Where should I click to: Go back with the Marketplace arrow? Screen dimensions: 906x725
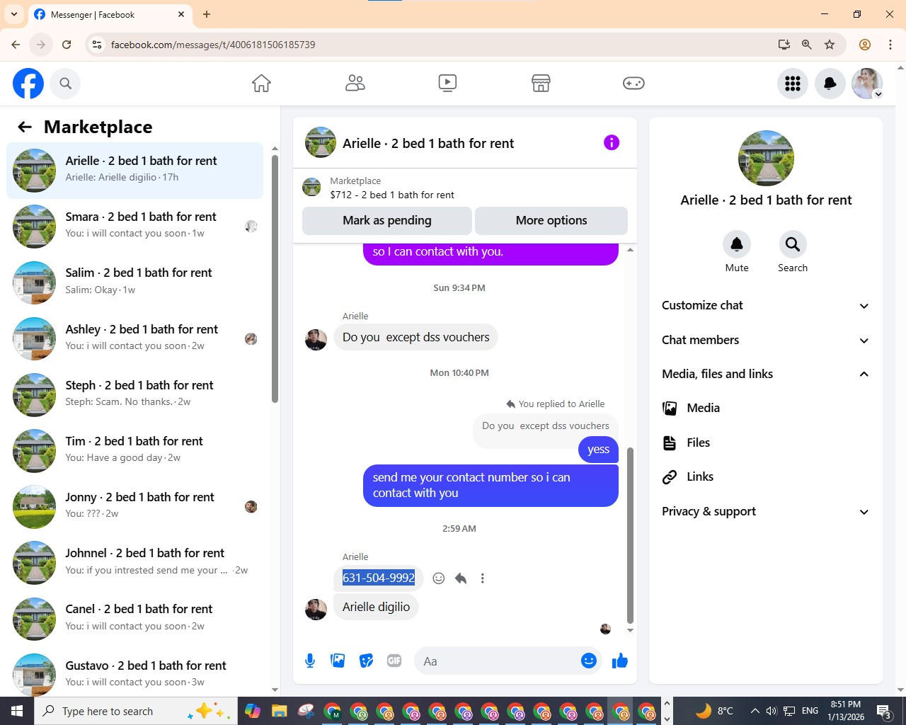click(x=25, y=127)
